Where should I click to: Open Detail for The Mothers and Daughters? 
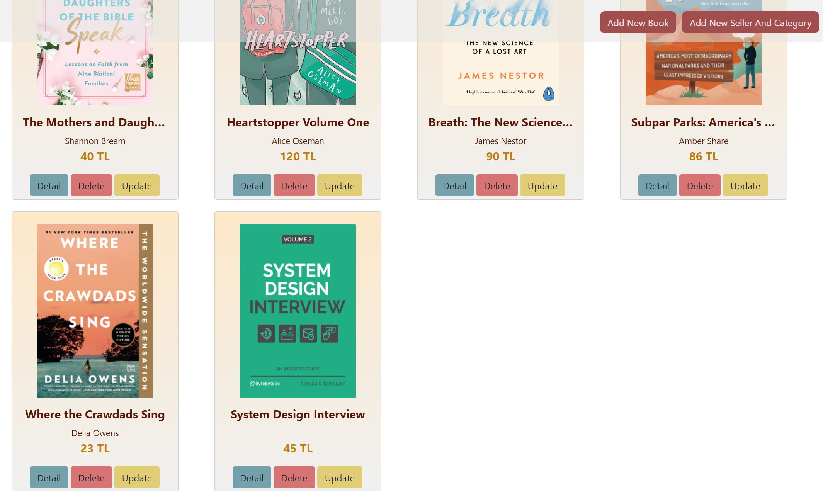pos(49,185)
